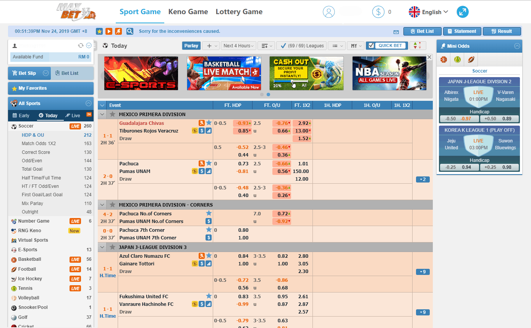Open the list view style dropdown

tap(337, 45)
